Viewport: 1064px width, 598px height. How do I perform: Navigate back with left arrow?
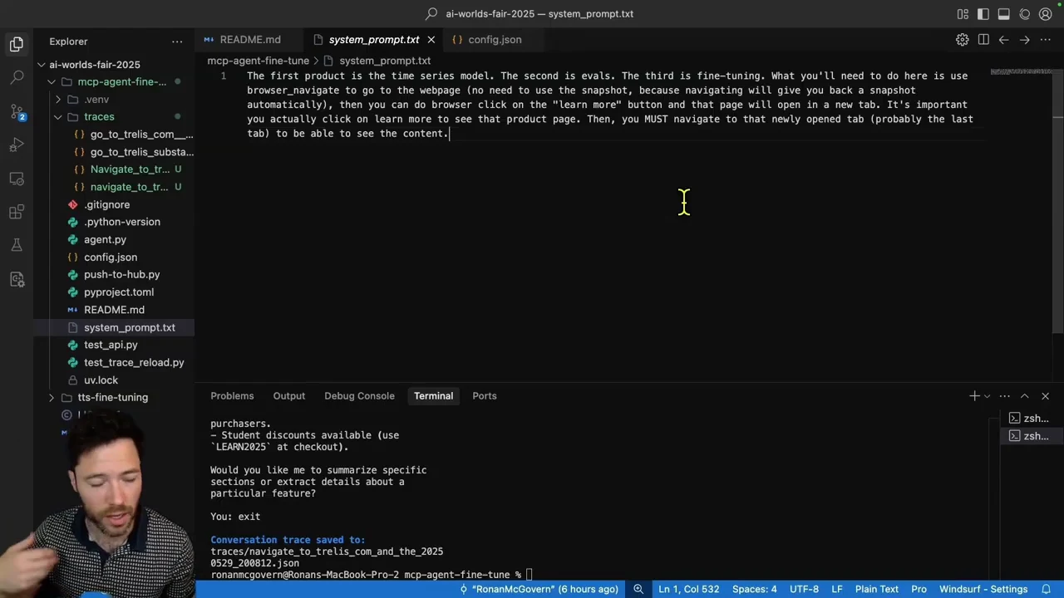click(x=1004, y=40)
